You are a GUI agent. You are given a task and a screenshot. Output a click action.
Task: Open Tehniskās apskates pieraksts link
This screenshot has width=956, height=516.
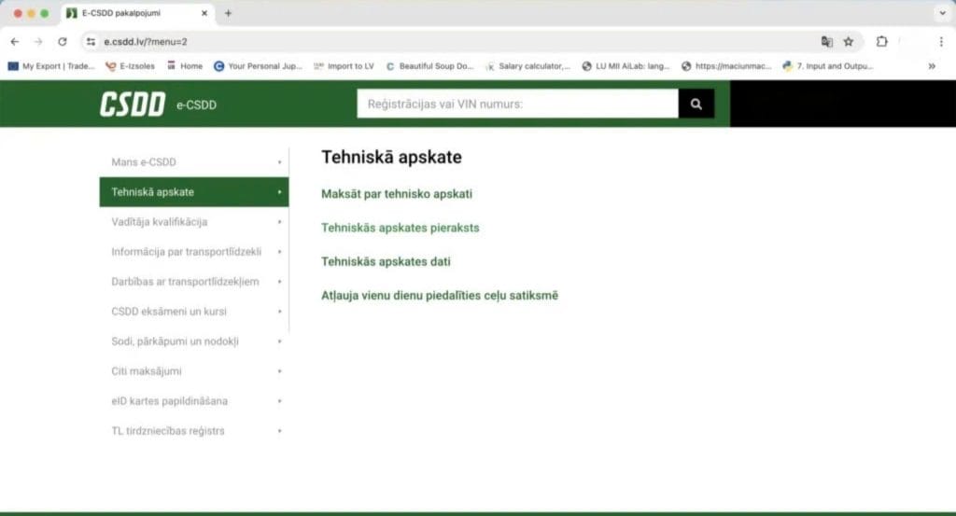point(400,228)
